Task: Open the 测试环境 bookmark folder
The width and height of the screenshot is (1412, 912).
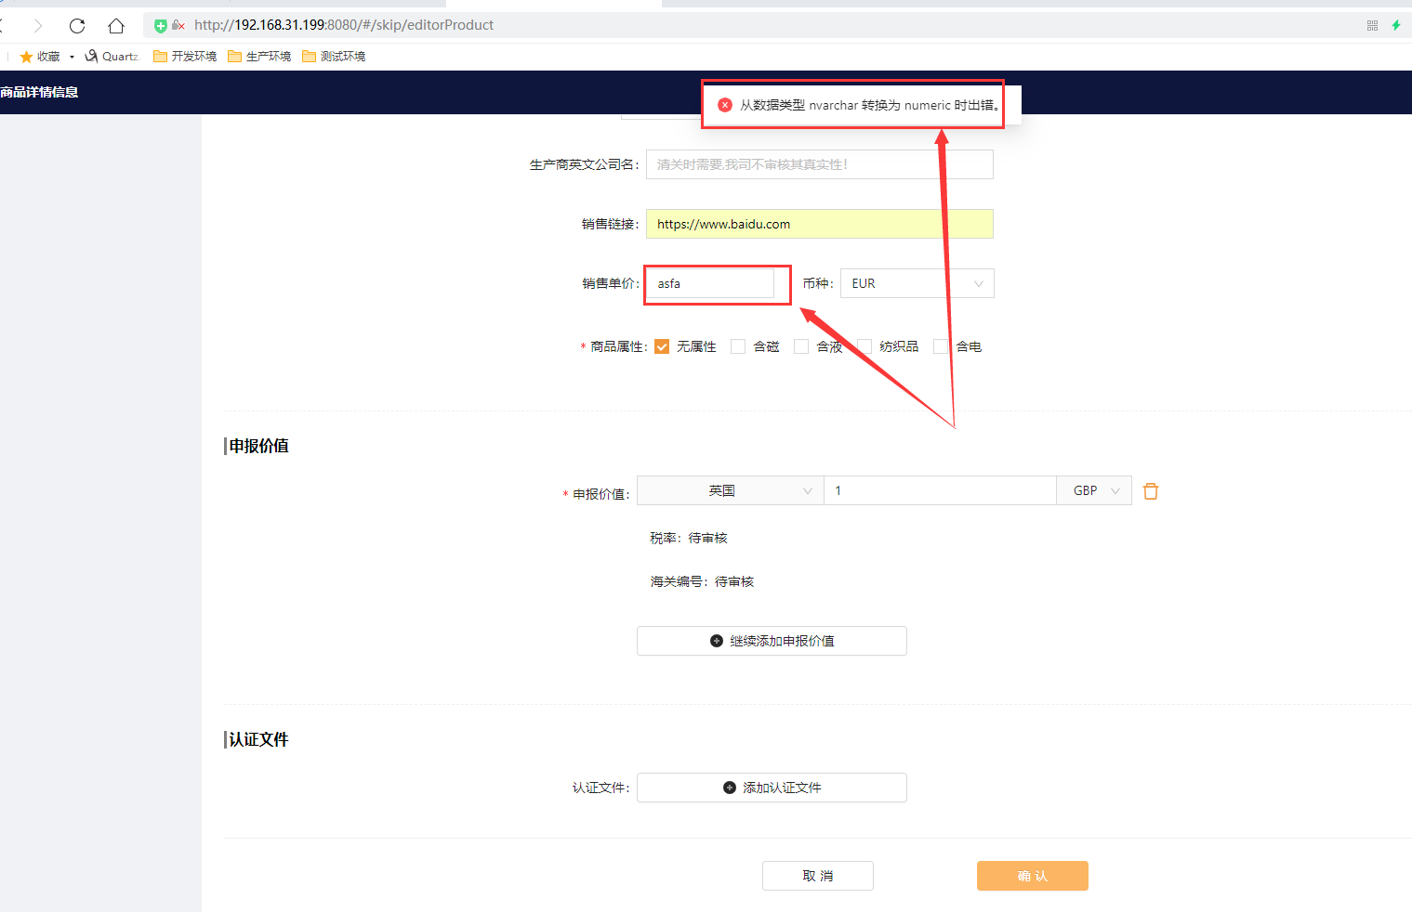Action: pyautogui.click(x=334, y=57)
